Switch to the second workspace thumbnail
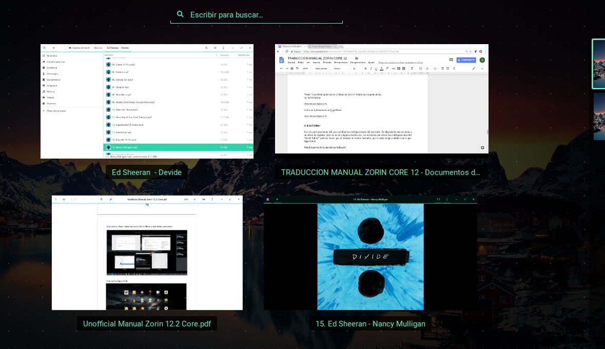Viewport: 605px width, 349px height. pyautogui.click(x=599, y=117)
